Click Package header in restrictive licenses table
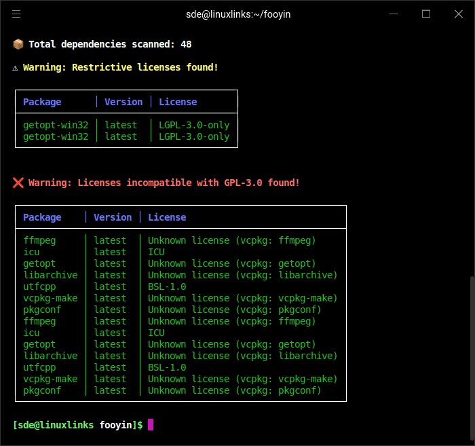 click(x=42, y=102)
